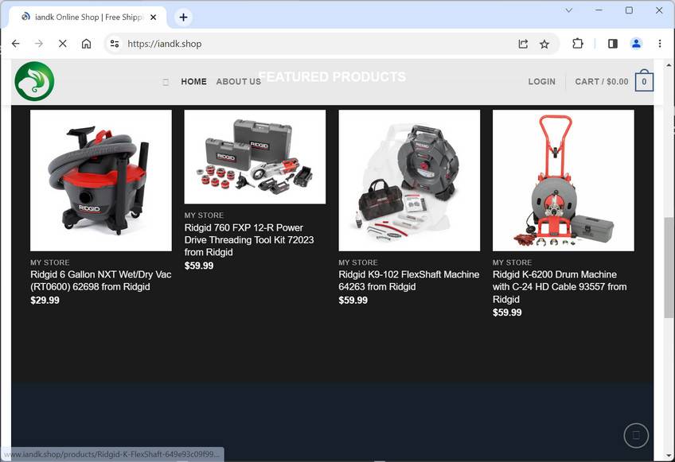Image resolution: width=675 pixels, height=462 pixels.
Task: Open a new tab with plus button
Action: coord(183,17)
